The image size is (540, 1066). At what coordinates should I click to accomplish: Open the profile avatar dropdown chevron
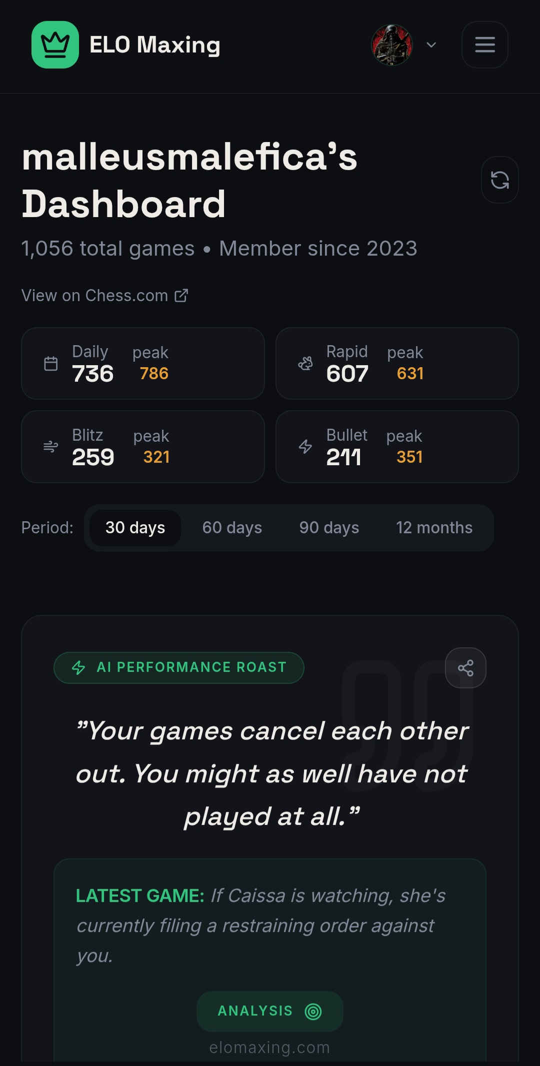431,45
